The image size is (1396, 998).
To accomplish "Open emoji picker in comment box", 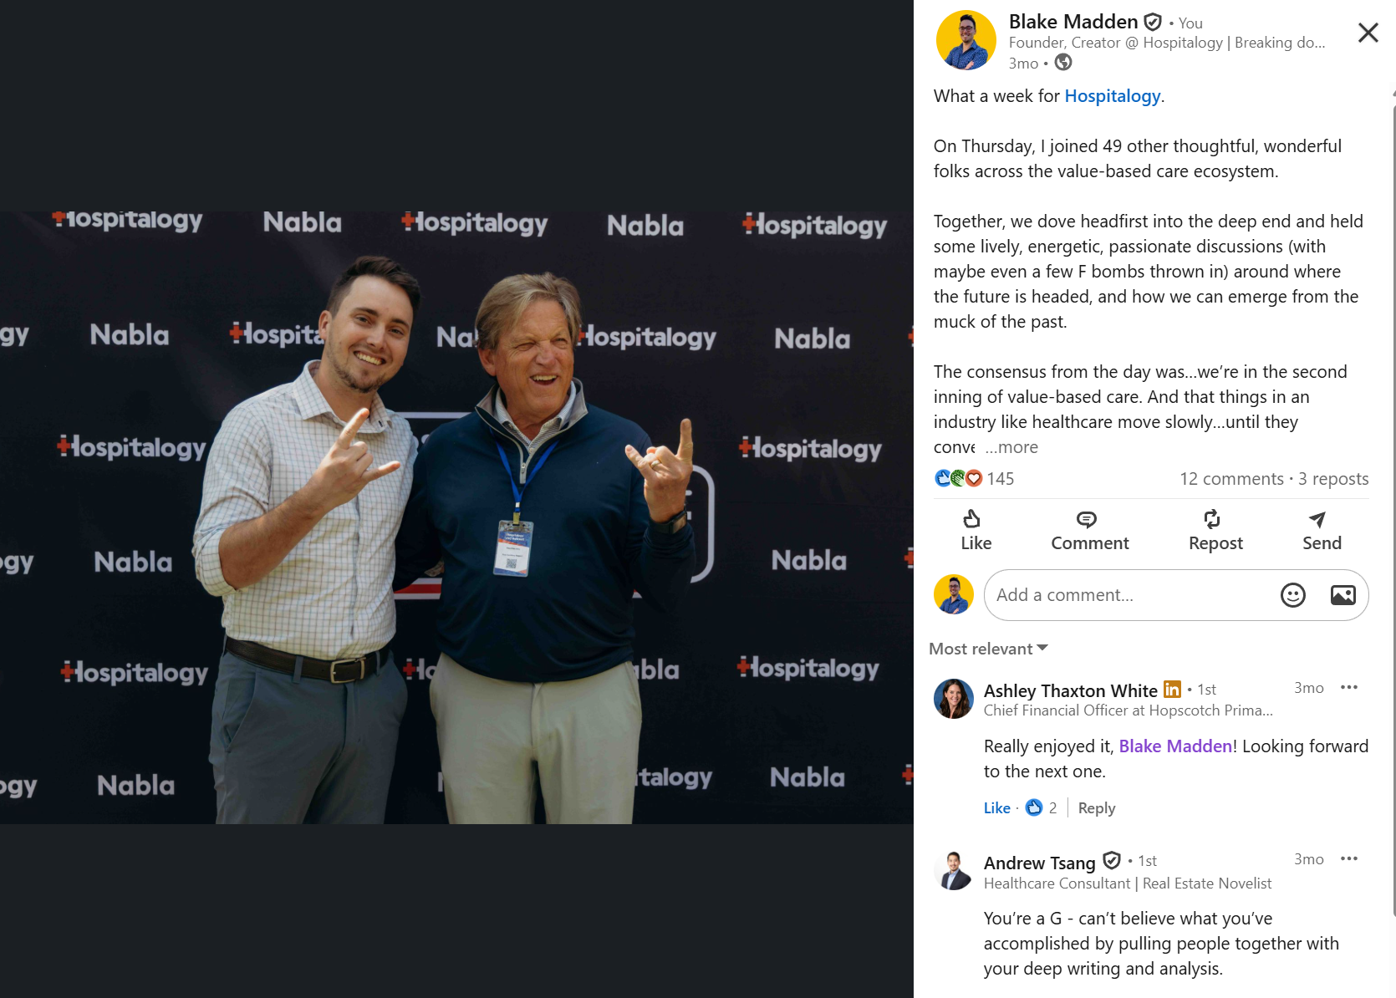I will 1292,595.
